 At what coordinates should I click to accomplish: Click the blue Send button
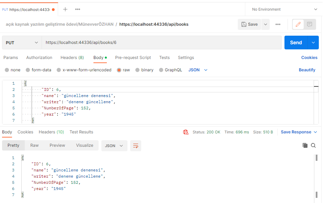(x=296, y=43)
